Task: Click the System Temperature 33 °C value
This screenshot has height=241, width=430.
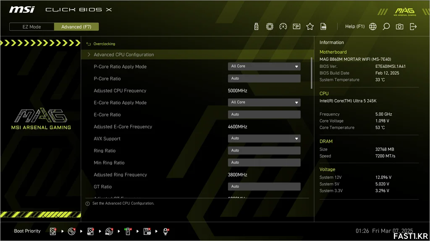Action: [380, 80]
